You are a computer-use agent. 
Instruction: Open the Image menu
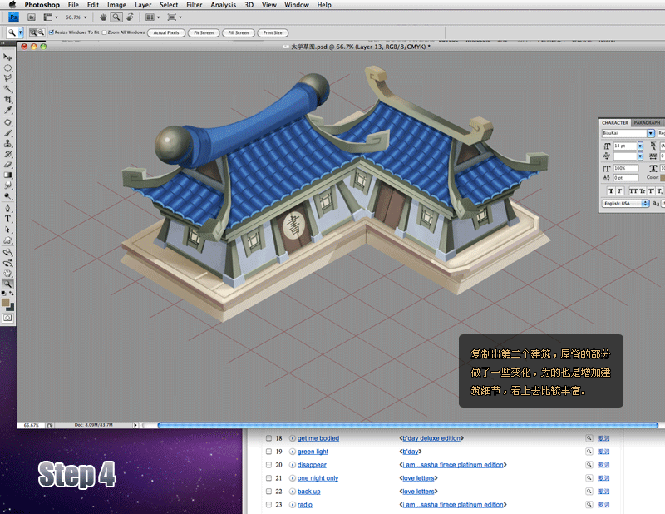(x=116, y=5)
